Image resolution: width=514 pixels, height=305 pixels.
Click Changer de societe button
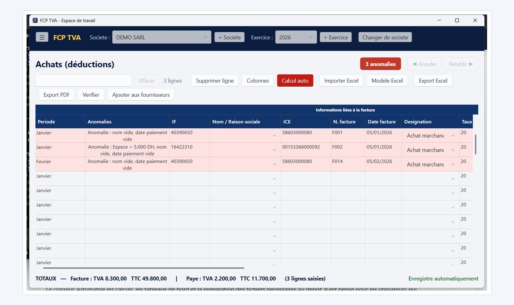(x=385, y=37)
